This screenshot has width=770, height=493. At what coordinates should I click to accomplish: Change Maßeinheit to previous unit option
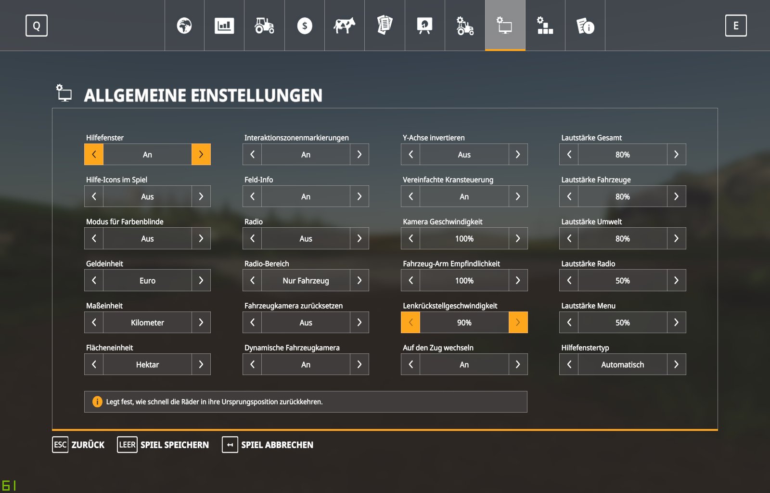pyautogui.click(x=94, y=323)
